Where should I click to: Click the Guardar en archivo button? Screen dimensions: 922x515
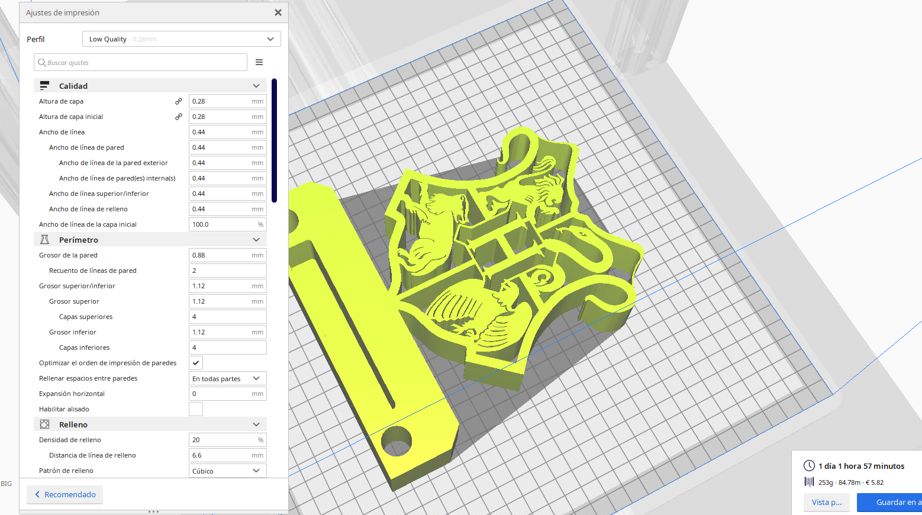tap(889, 503)
